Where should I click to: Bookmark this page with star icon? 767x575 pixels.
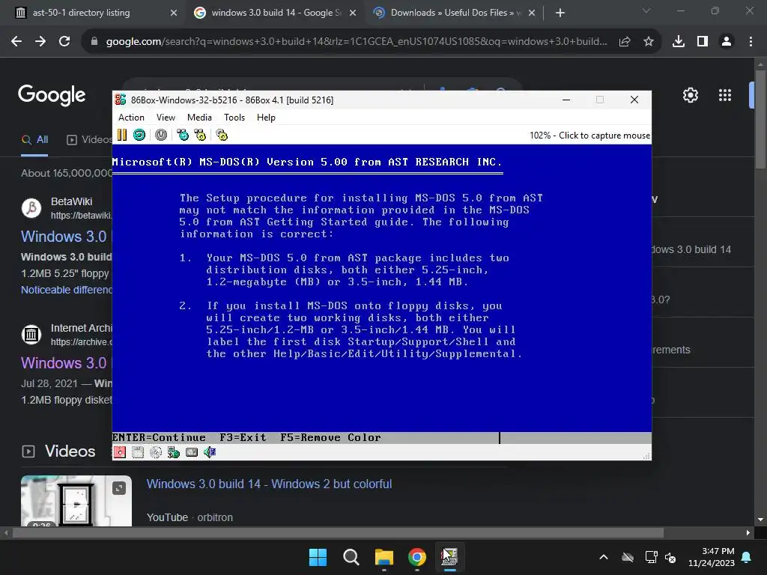point(649,42)
